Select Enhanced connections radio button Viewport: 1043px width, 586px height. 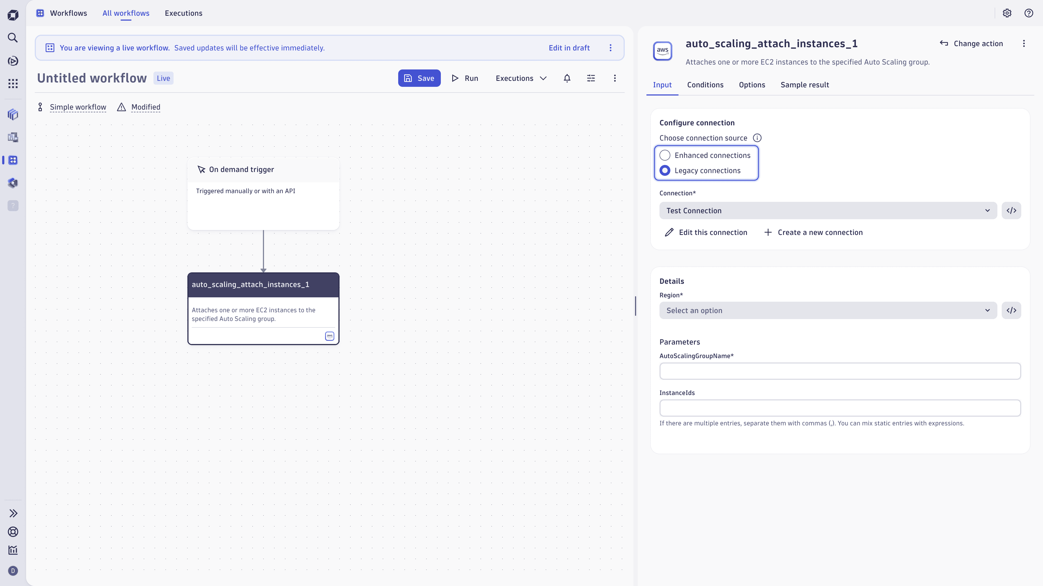(665, 155)
